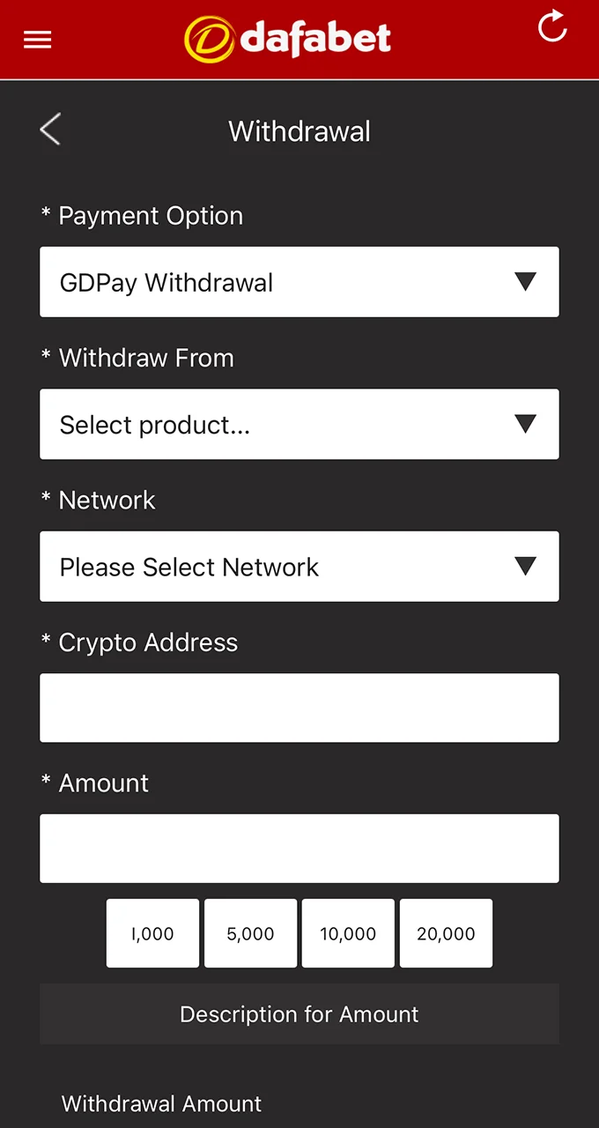
Task: Click the Payment Option dropdown arrow
Action: point(526,282)
